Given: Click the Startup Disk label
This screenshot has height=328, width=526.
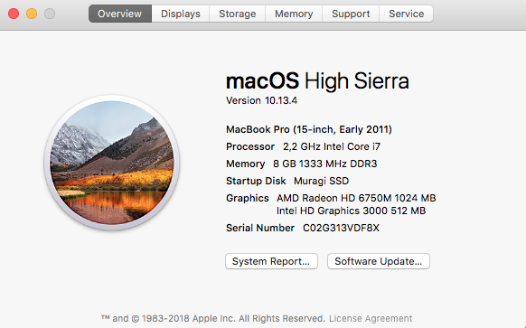Looking at the screenshot, I should [256, 181].
